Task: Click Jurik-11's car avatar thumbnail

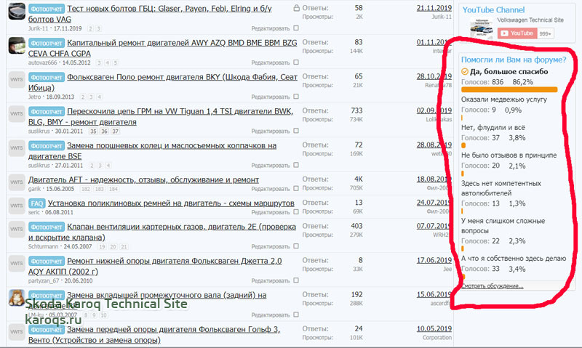Action: [16, 12]
